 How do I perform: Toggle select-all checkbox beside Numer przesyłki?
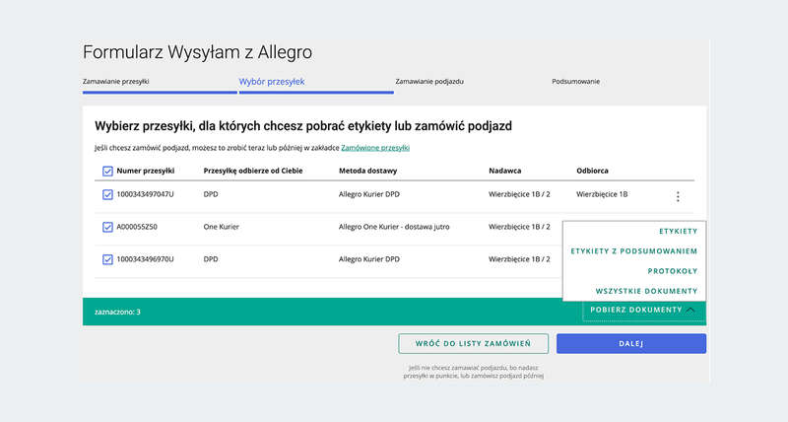point(107,171)
